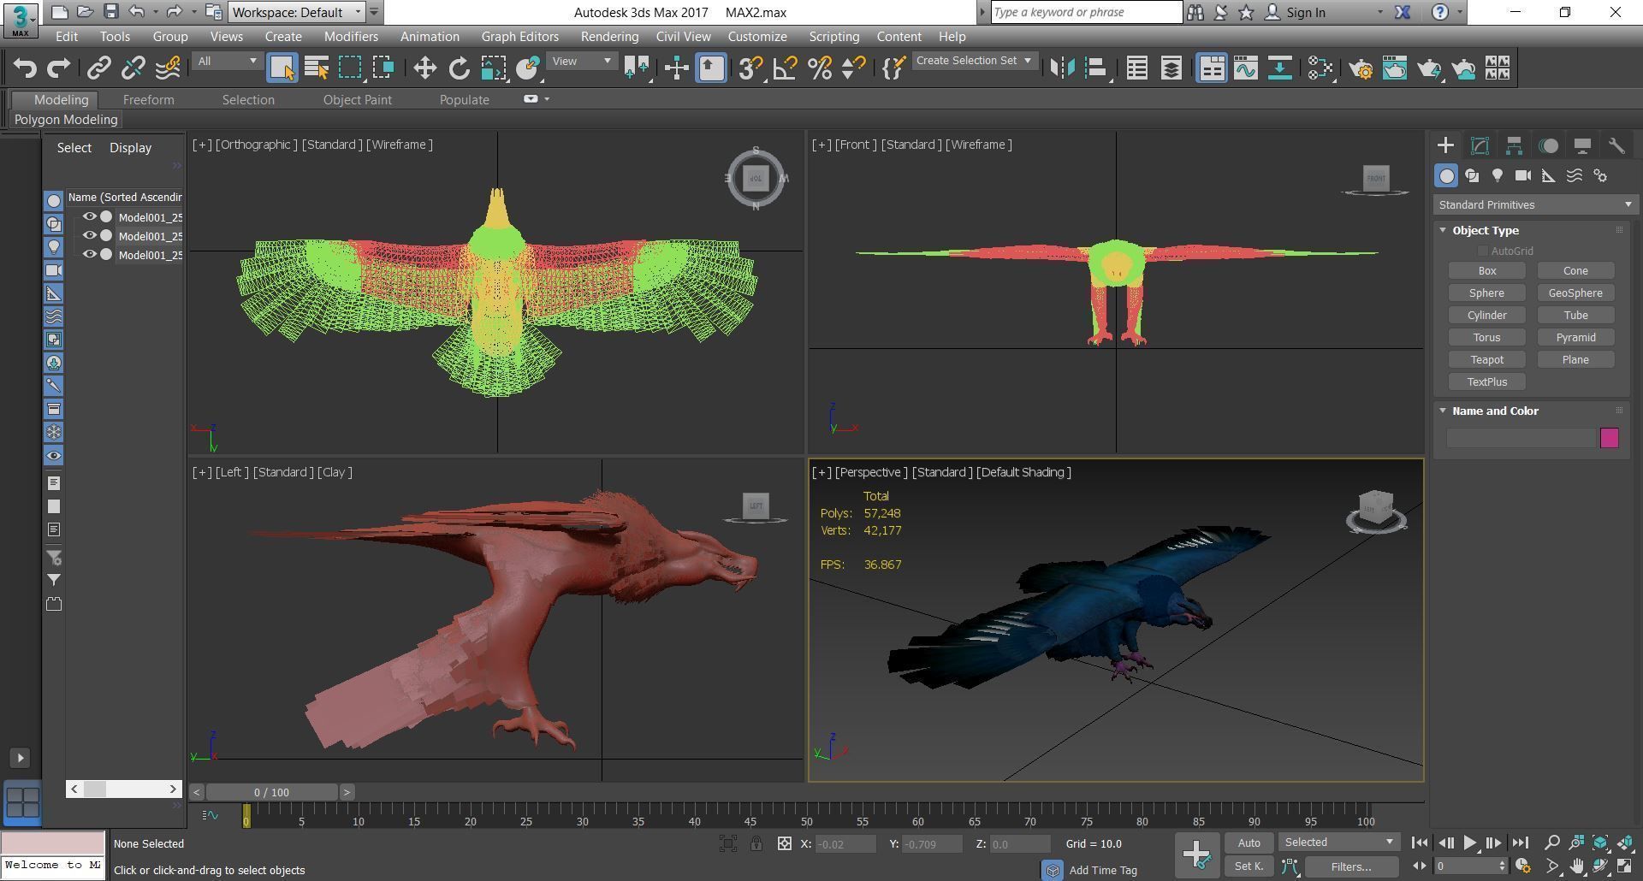Toggle the 3D Snaps button

[x=750, y=68]
